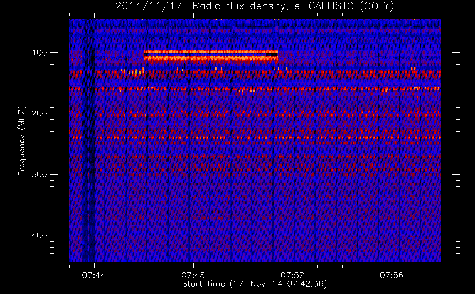Click the '07:48' time axis label
This screenshot has height=294, width=475.
pyautogui.click(x=193, y=275)
